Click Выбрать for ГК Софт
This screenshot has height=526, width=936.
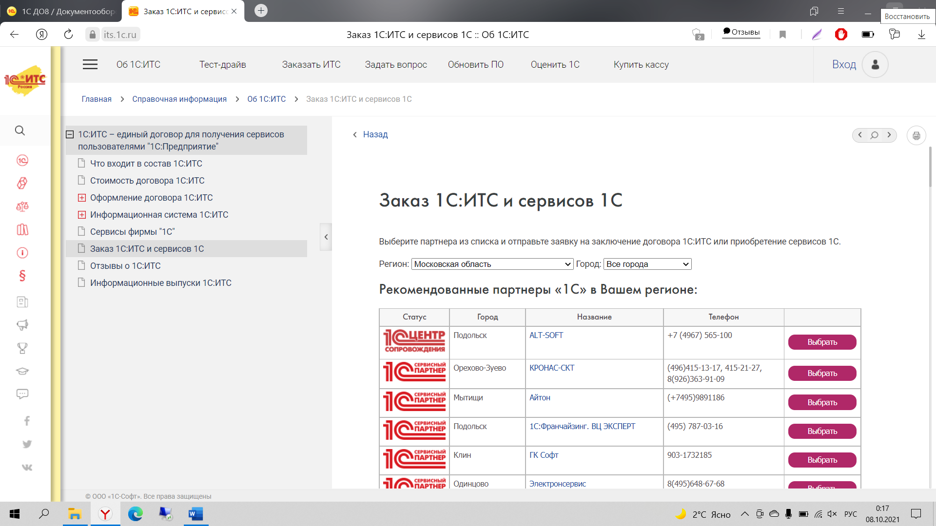[x=822, y=460]
